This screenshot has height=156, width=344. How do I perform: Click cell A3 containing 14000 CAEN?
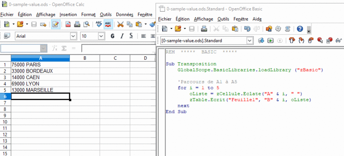(40, 77)
